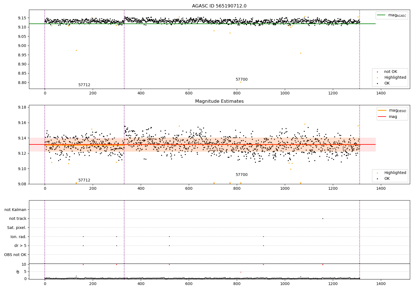Viewport: 414px width, 290px height.
Task: Click the orange outlier point near 8.97 in top panel
Action: pos(76,50)
